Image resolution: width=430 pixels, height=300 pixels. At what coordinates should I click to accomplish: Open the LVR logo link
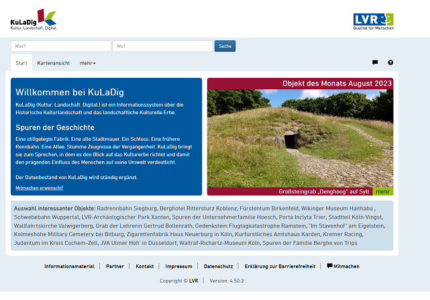click(373, 21)
